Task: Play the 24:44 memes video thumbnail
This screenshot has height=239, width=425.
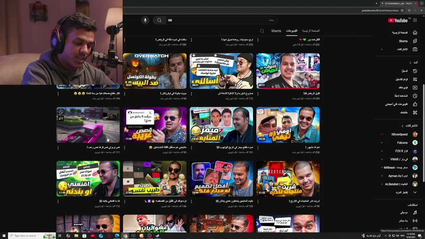Action: pyautogui.click(x=221, y=125)
